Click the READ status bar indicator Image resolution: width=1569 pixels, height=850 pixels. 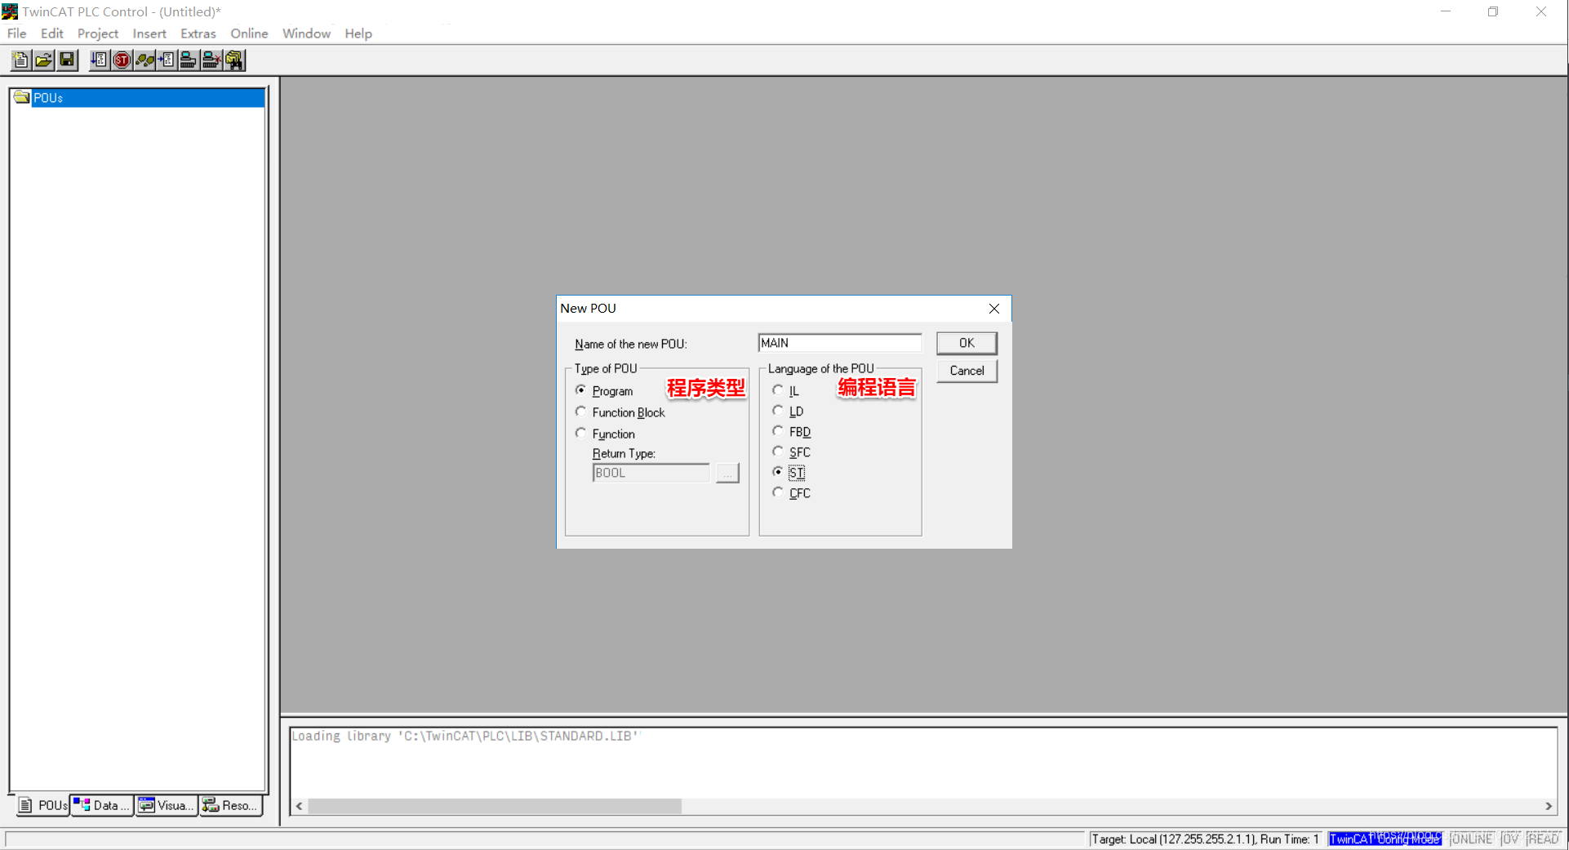(x=1543, y=839)
